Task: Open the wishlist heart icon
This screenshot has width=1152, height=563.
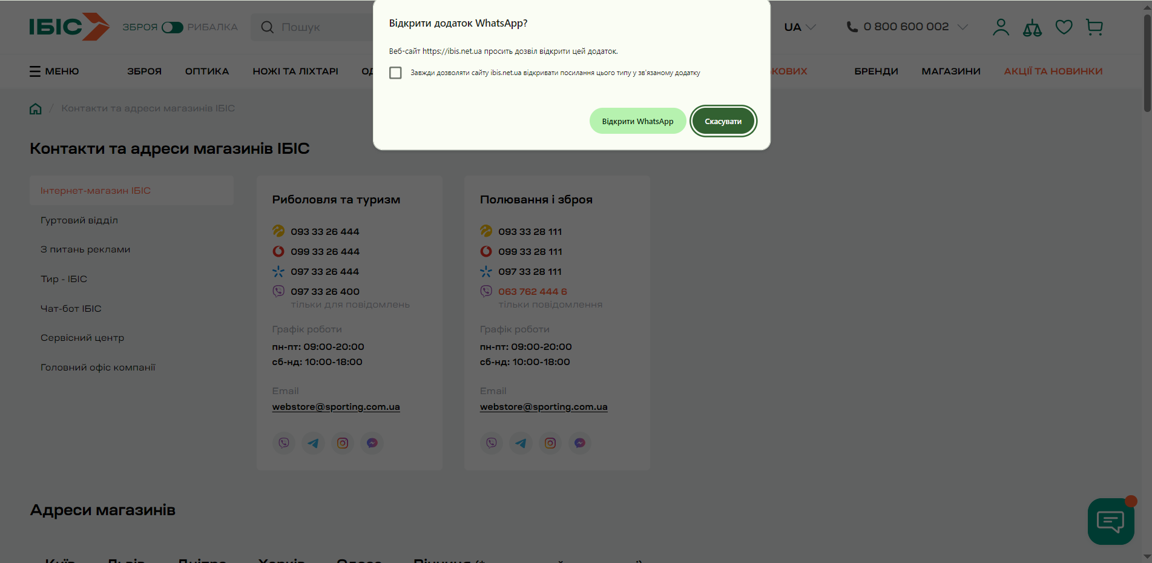Action: 1064,27
